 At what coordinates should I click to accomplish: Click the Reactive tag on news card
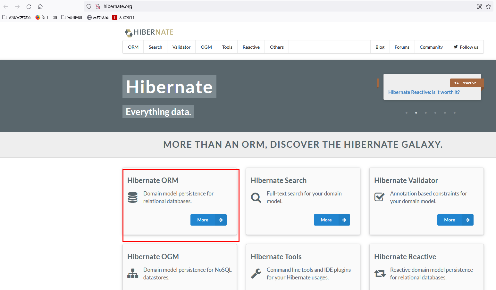(467, 83)
